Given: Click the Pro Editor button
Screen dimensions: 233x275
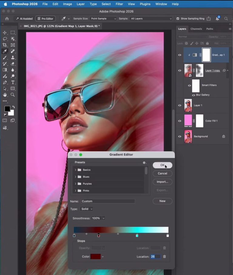Looking at the screenshot, I should point(46,18).
